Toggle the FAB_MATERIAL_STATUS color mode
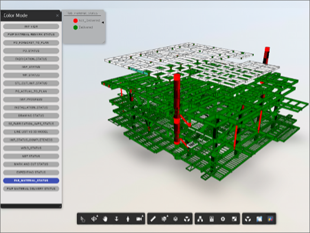 coord(31,180)
